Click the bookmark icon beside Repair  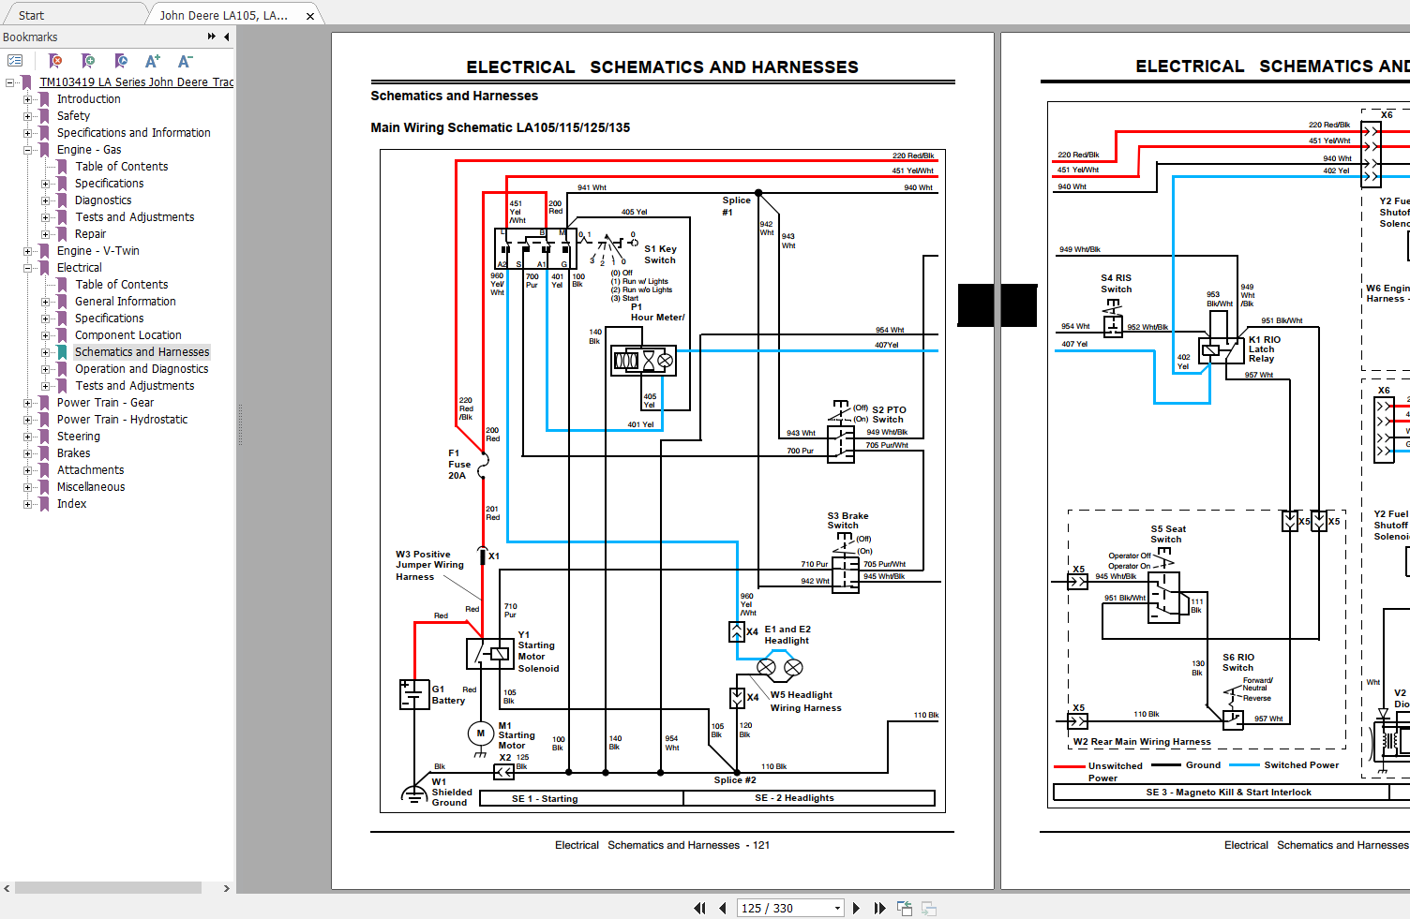point(63,234)
